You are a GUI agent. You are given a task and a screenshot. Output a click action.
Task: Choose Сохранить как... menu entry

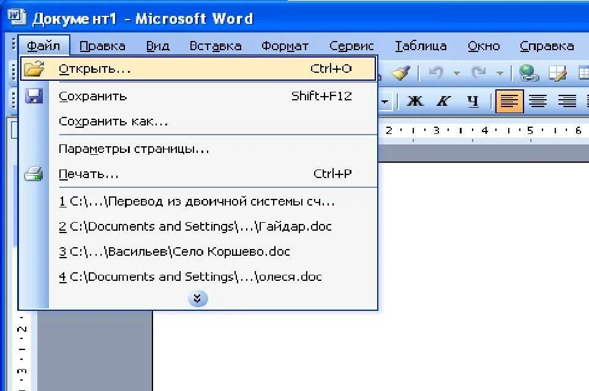(x=198, y=121)
